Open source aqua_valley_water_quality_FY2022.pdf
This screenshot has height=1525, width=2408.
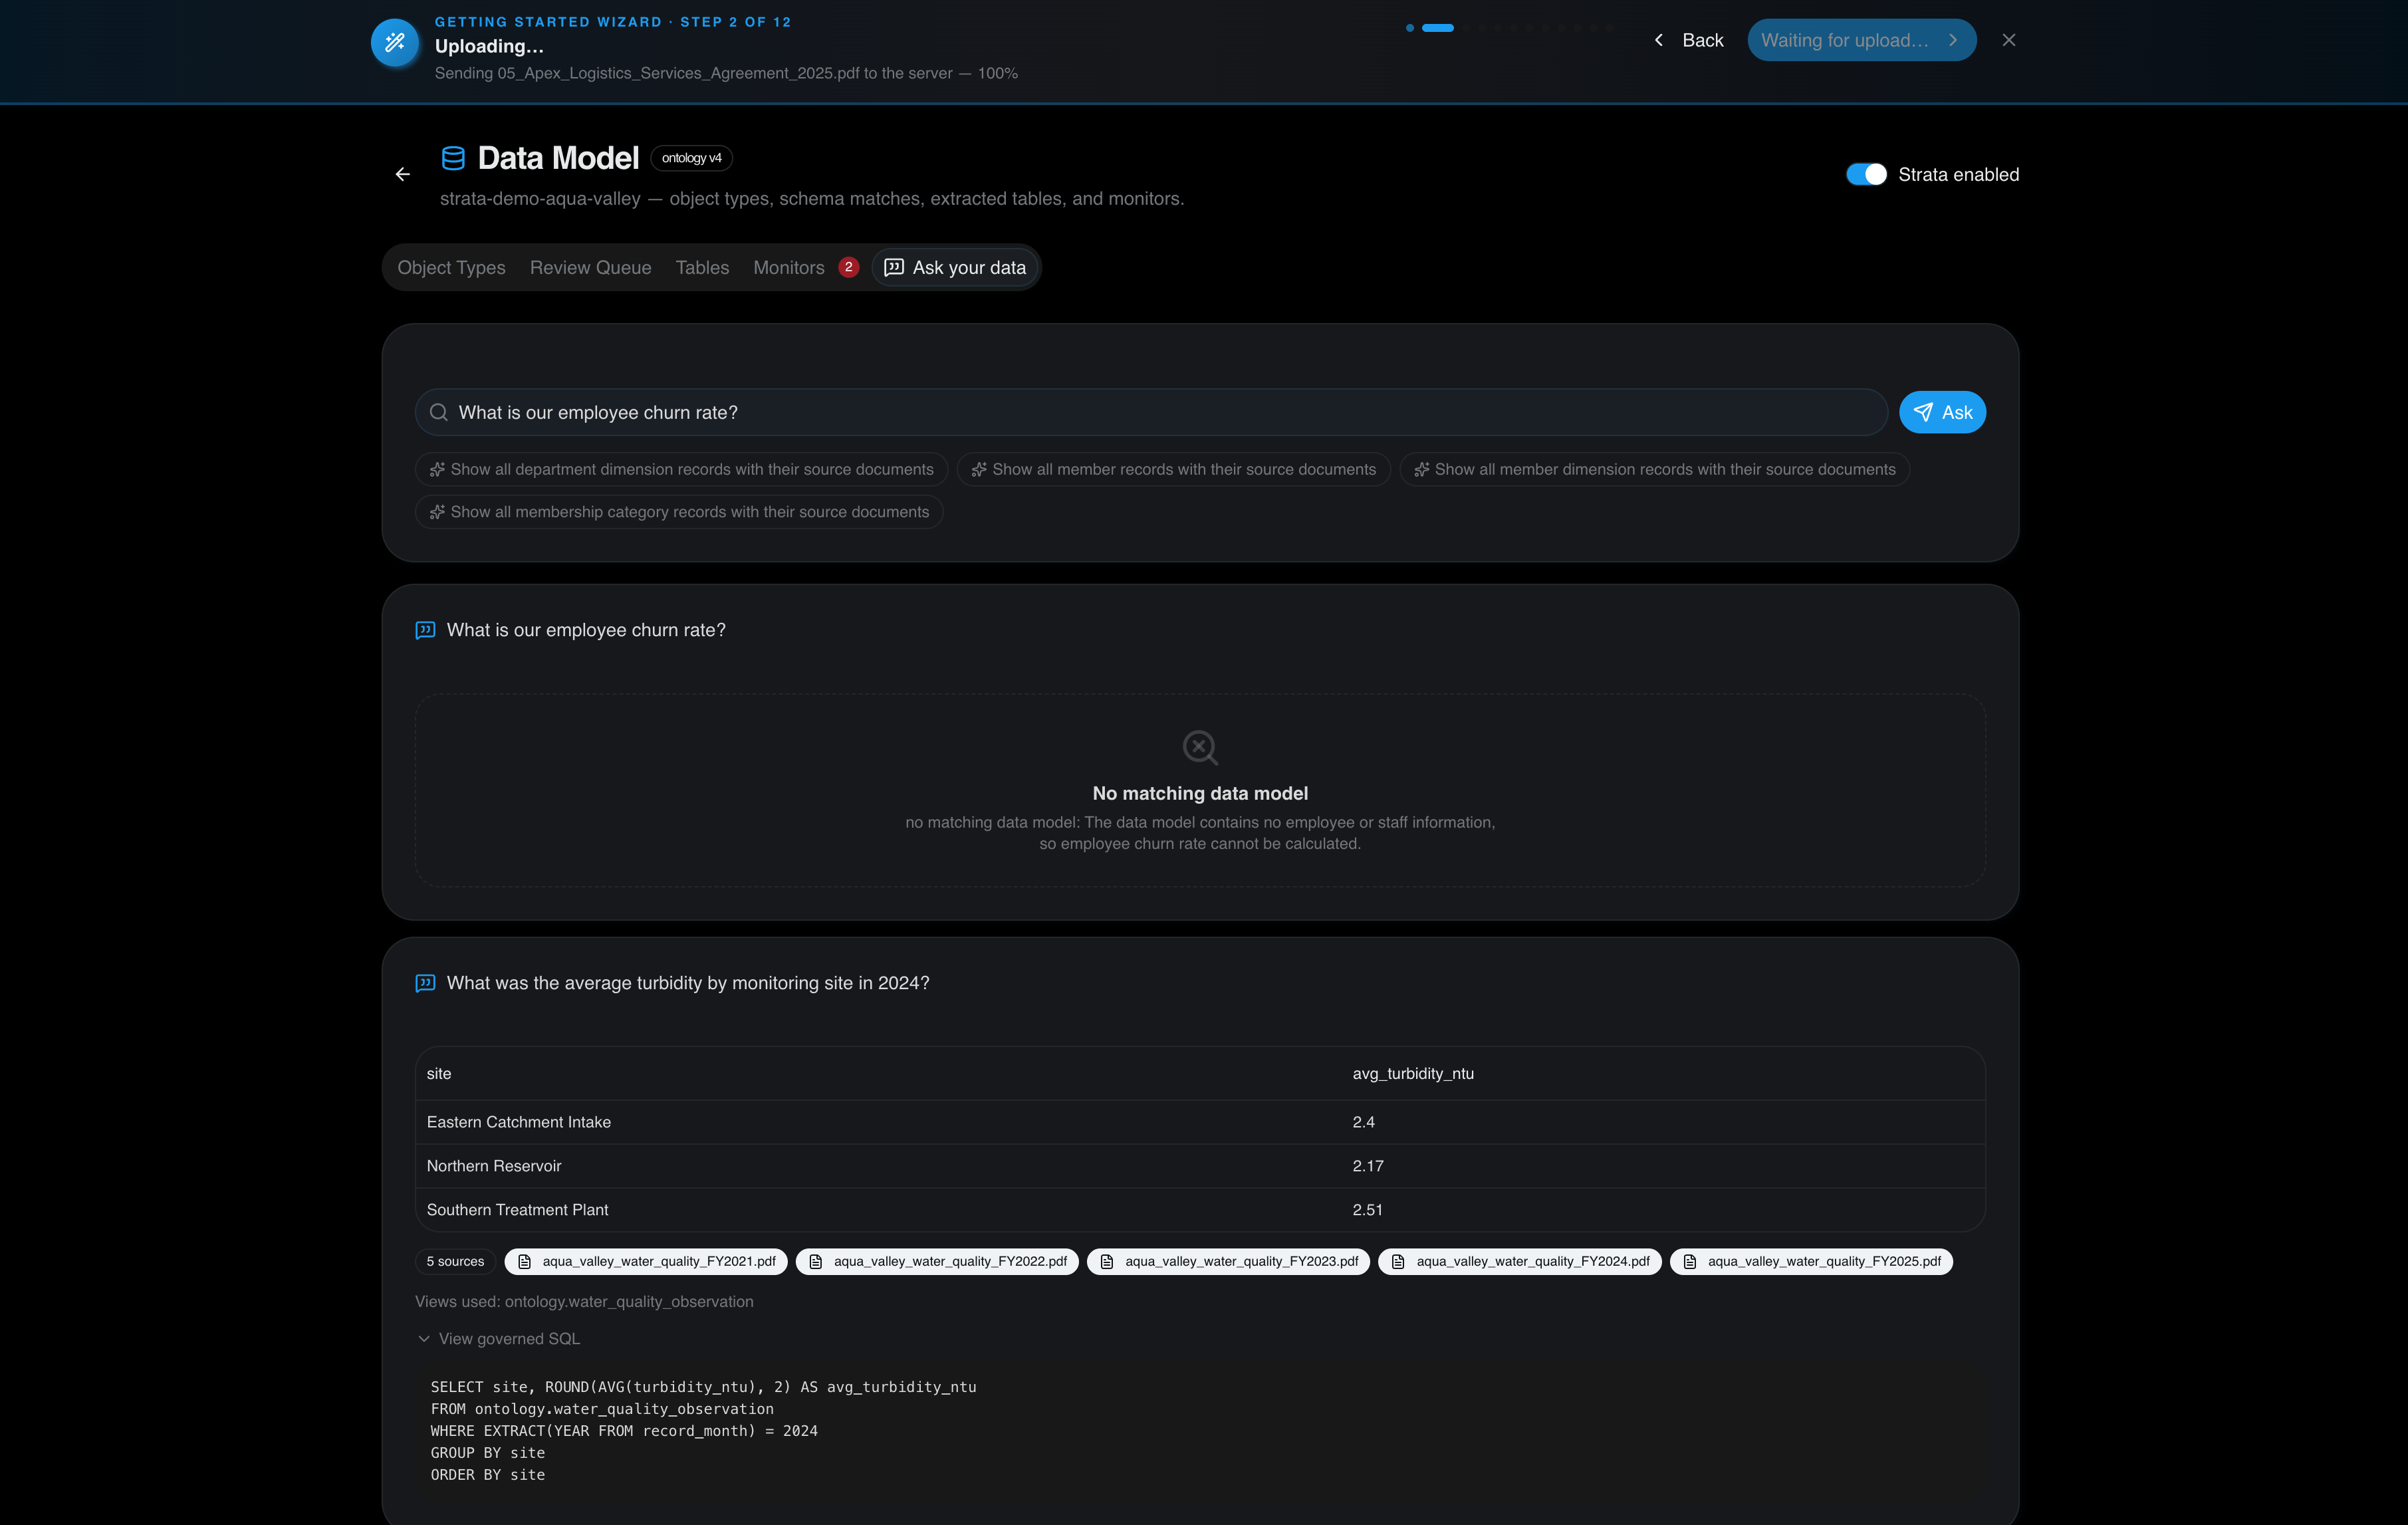pos(937,1261)
